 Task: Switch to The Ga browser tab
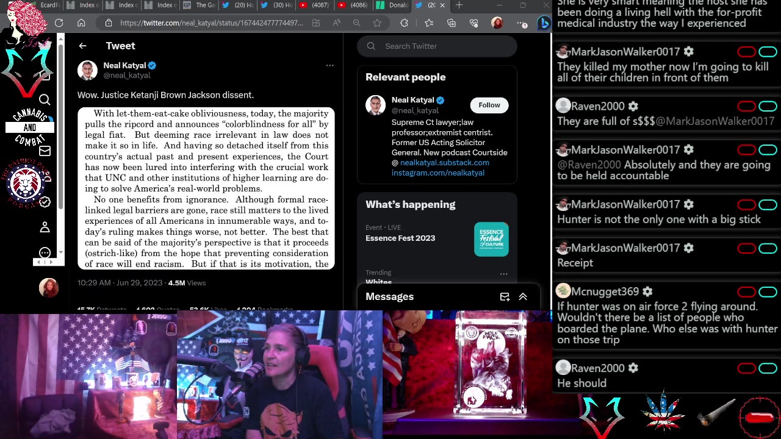[x=199, y=5]
